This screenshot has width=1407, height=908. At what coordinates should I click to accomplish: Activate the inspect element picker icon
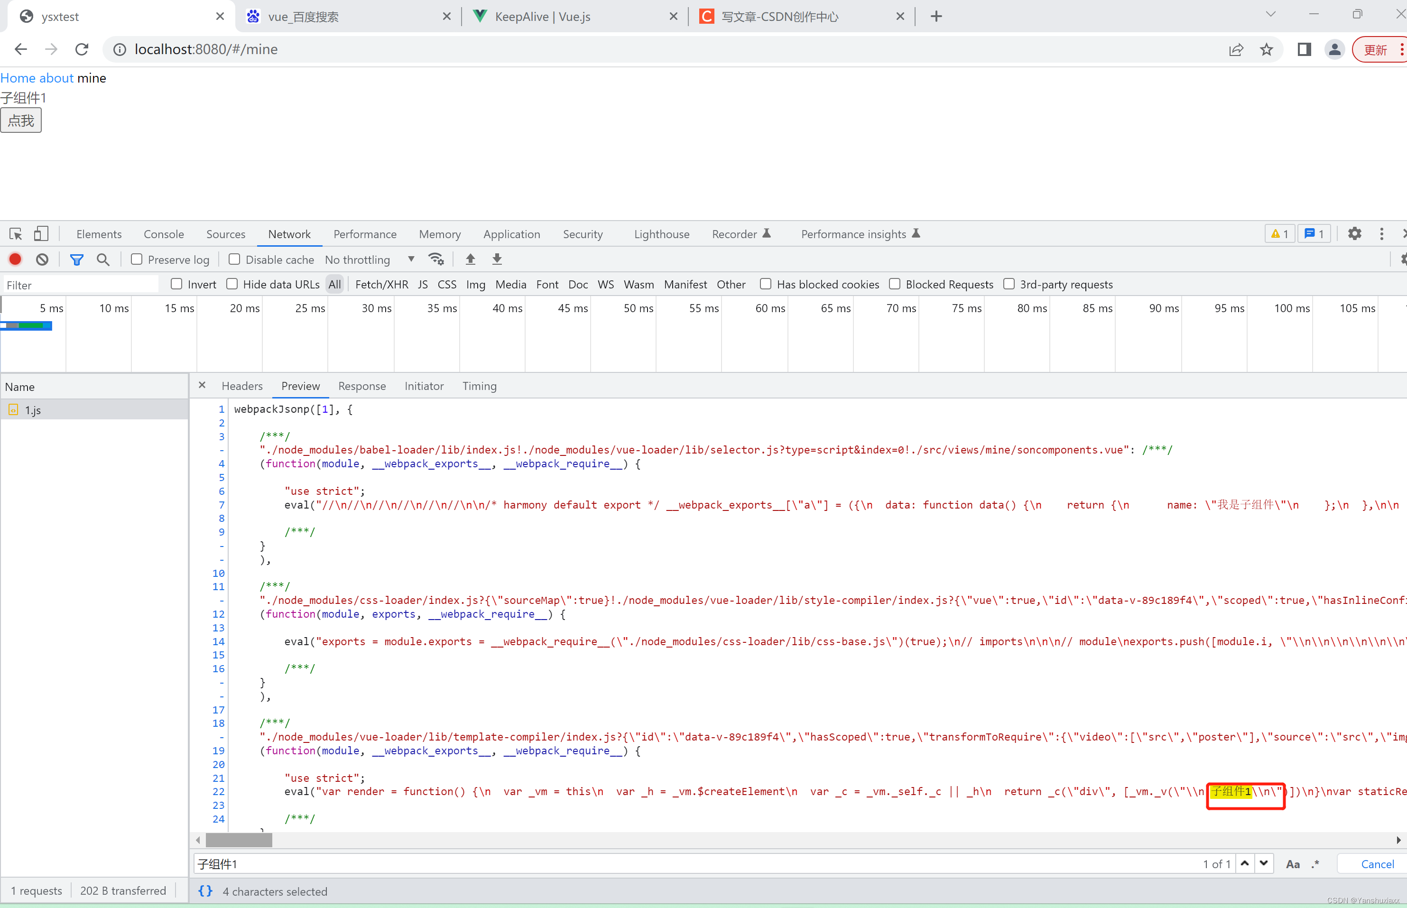[x=16, y=234]
